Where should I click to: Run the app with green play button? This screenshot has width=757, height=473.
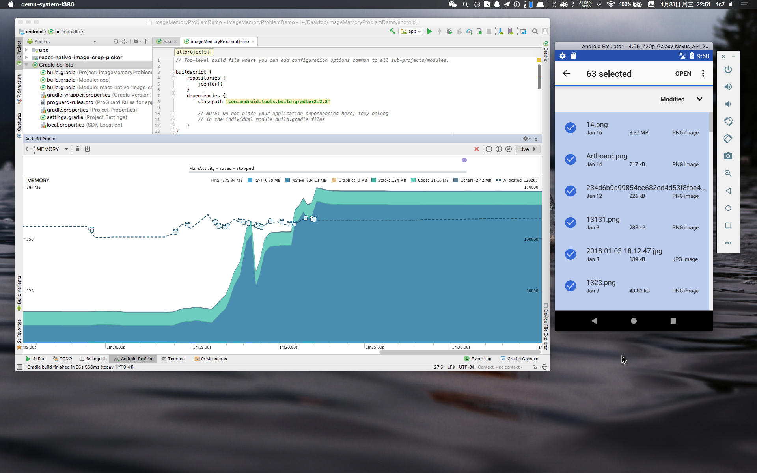pyautogui.click(x=429, y=31)
